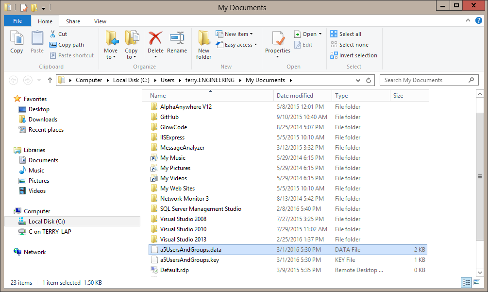Create a New folder from the ribbon
Screen dimensions: 488x292
203,45
